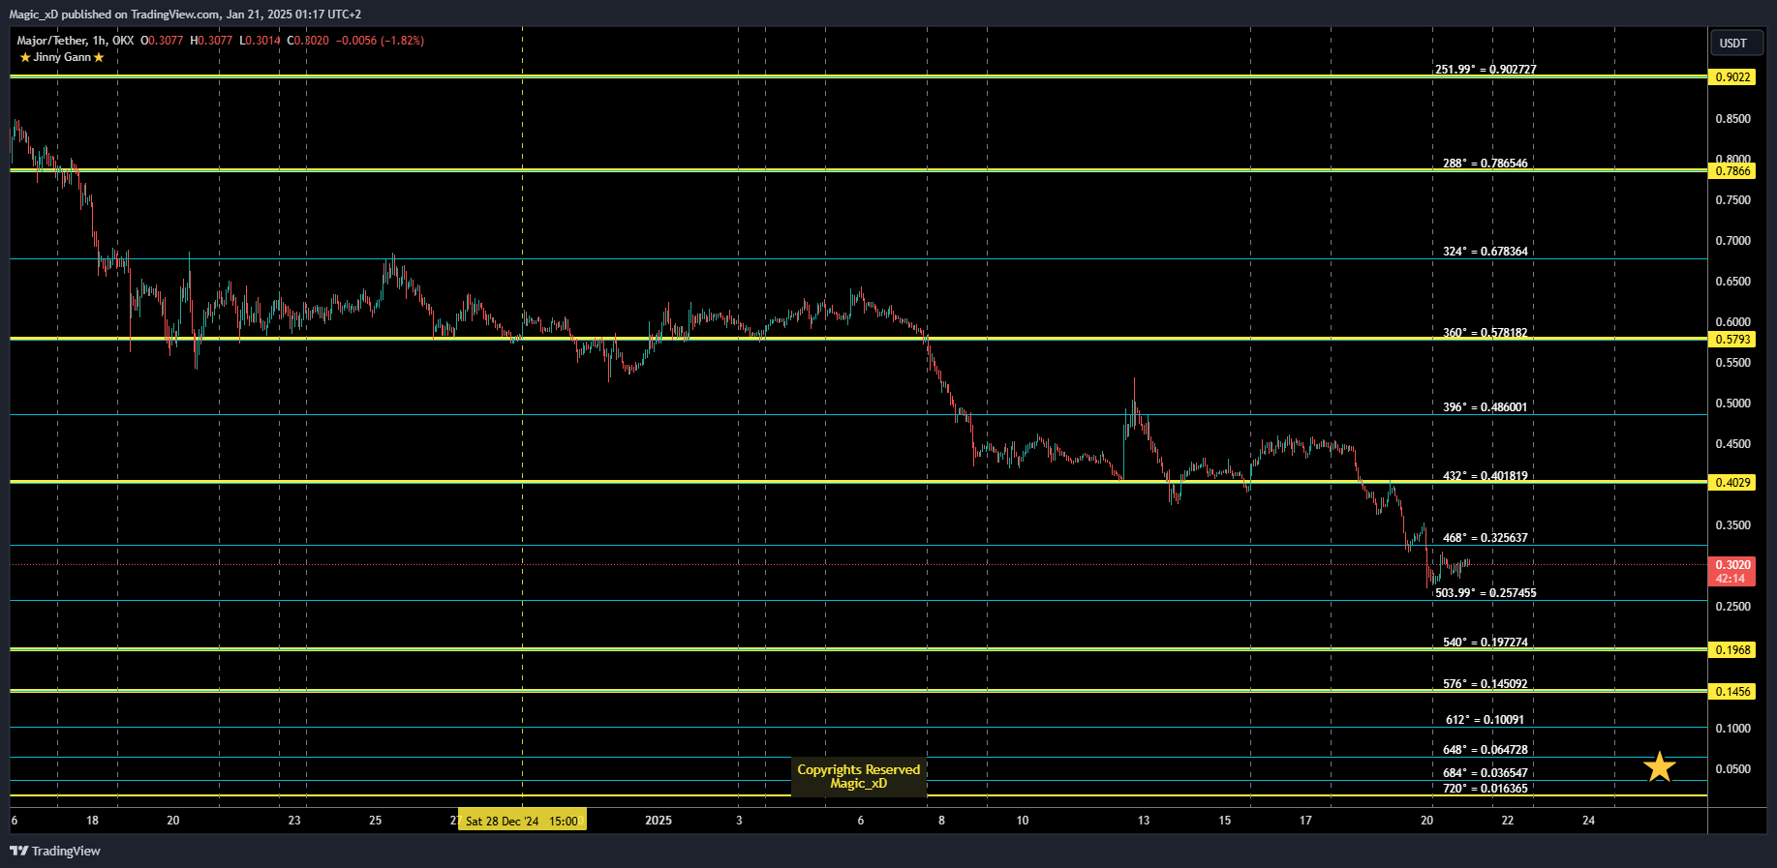This screenshot has height=868, width=1777.
Task: Click the 0.7866 yellow price label
Action: coord(1732,171)
